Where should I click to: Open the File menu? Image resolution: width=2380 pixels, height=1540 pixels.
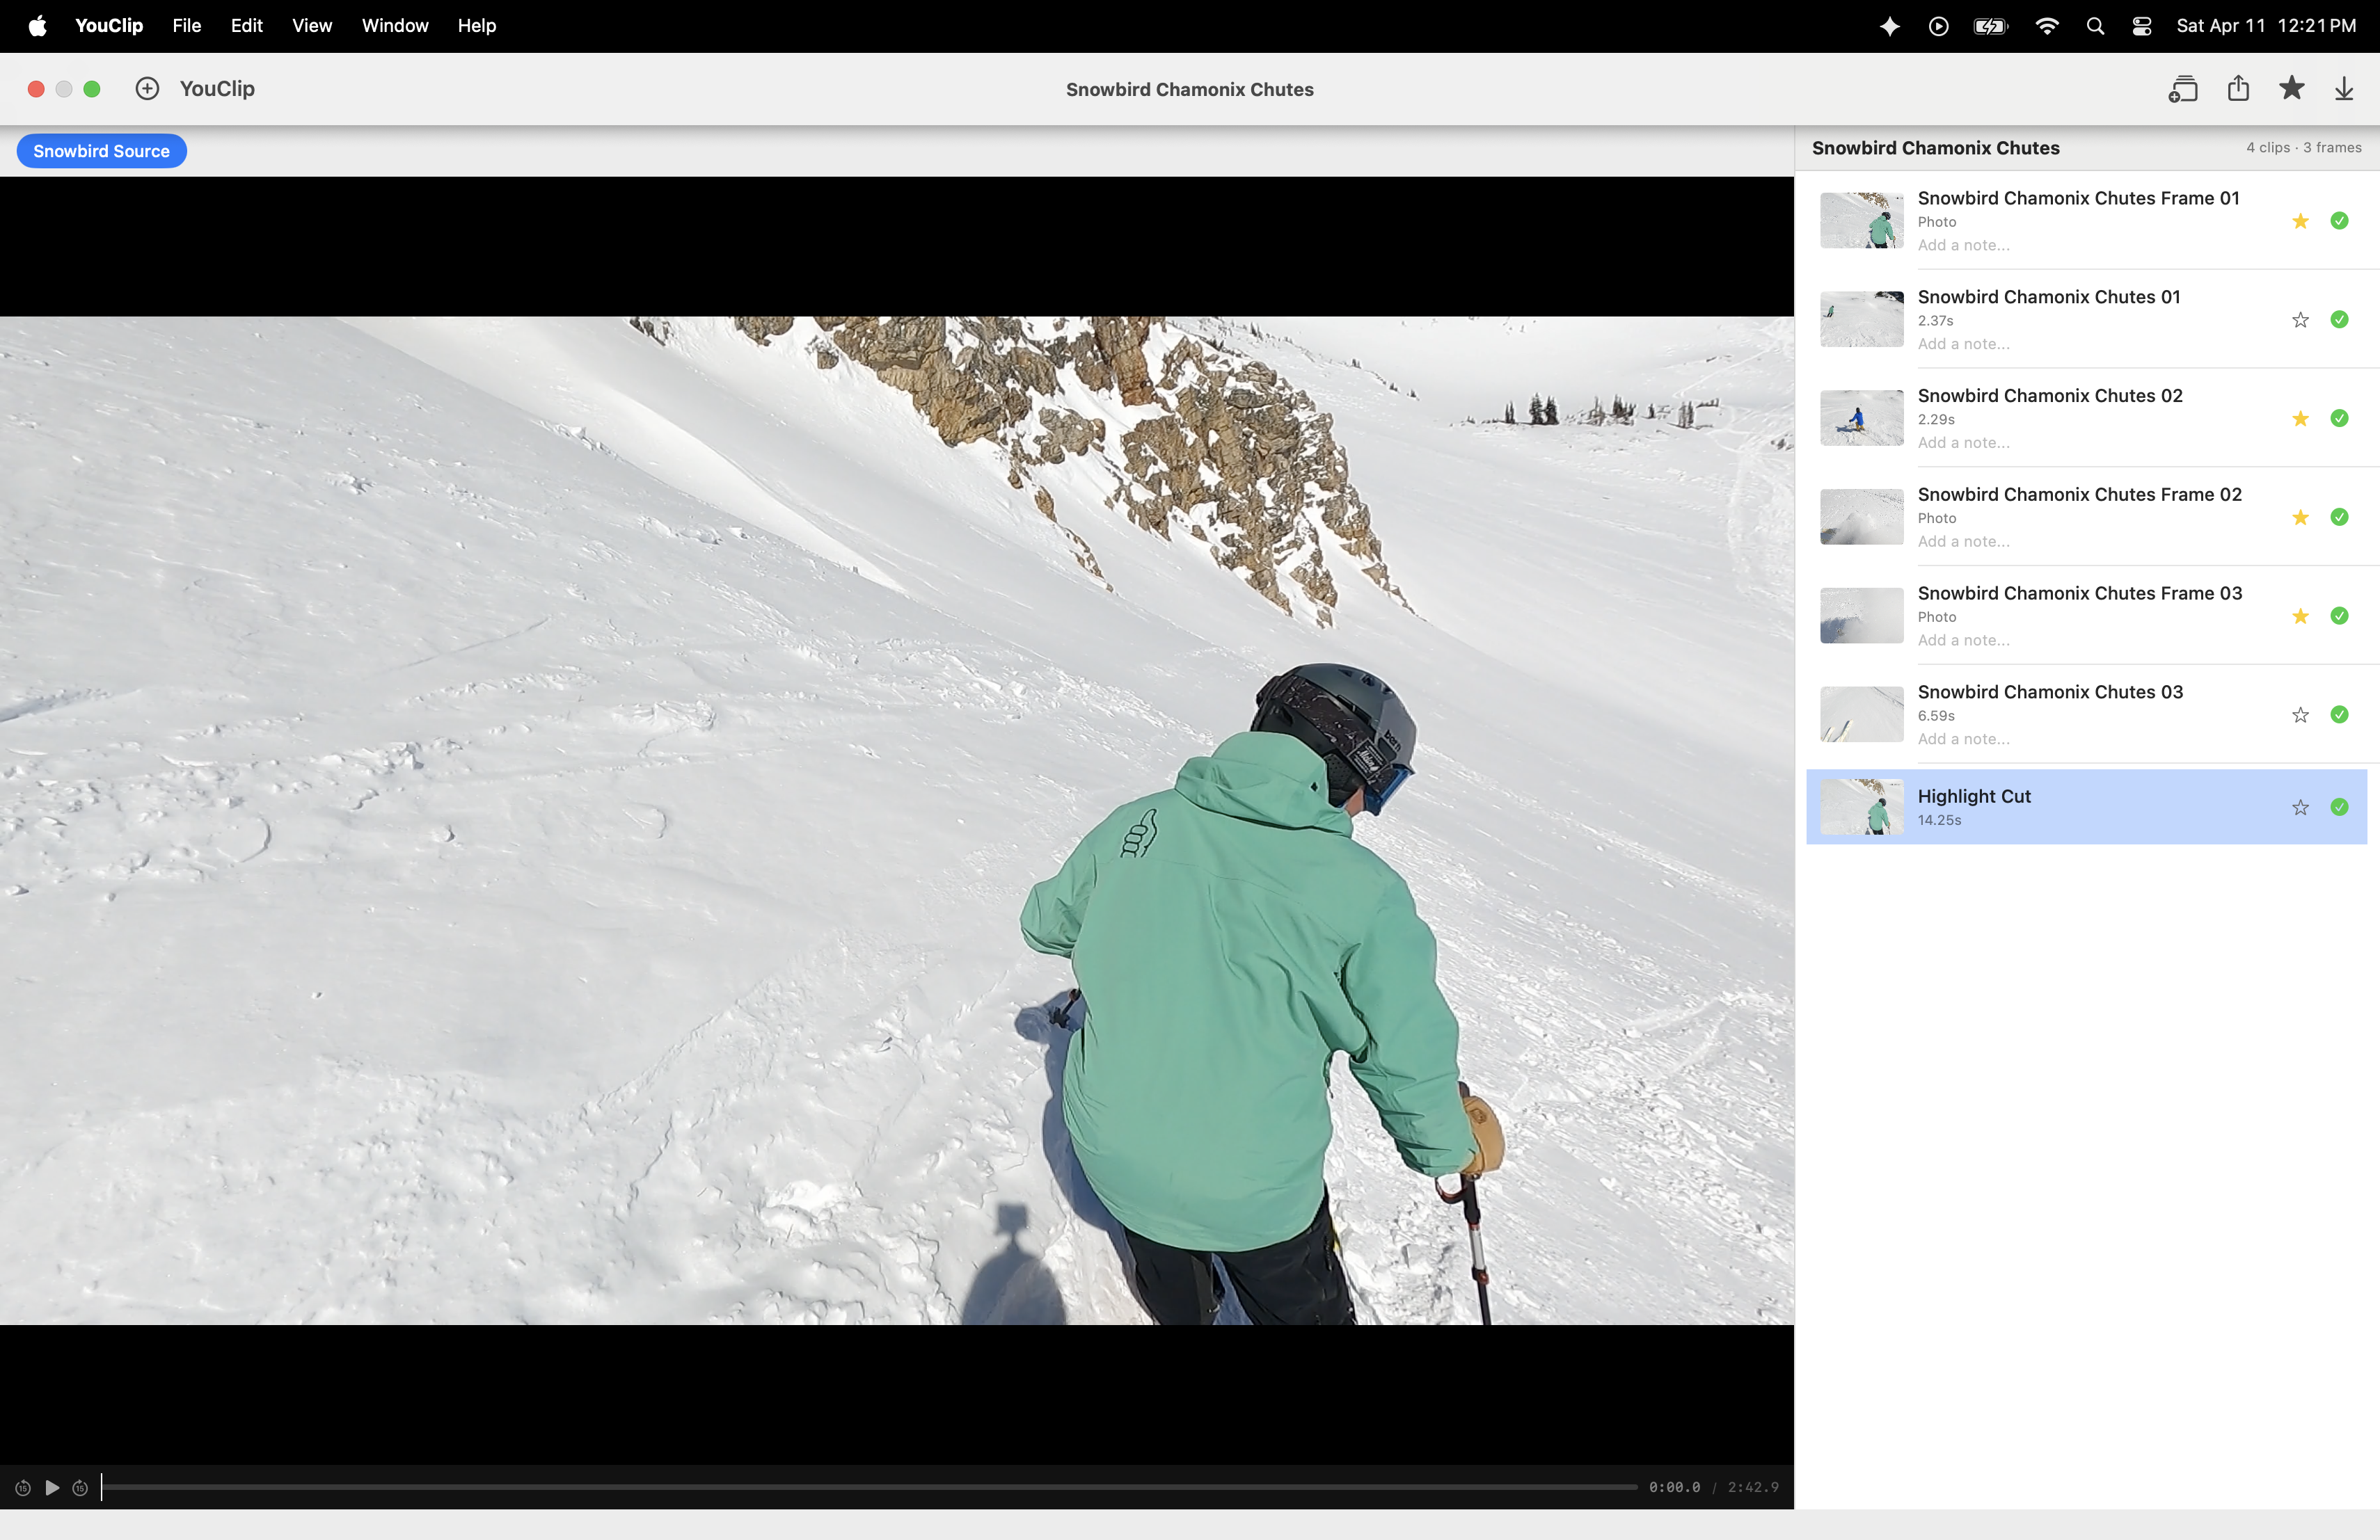coord(186,26)
